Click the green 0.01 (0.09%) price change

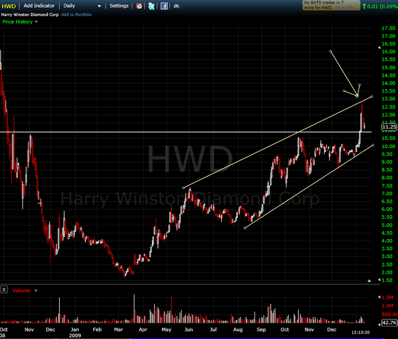pyautogui.click(x=381, y=6)
